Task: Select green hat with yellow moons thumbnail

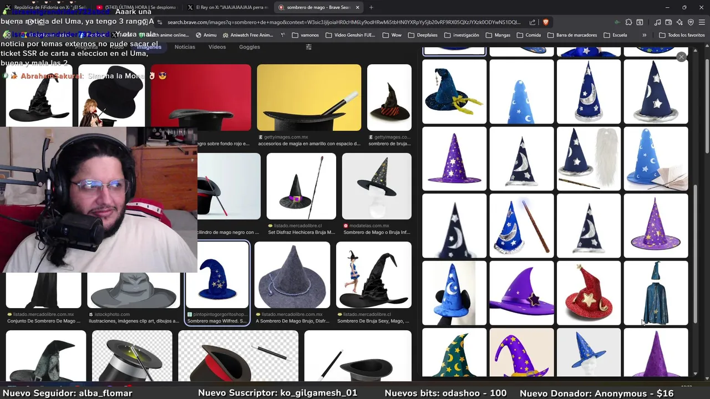Action: coord(454,352)
